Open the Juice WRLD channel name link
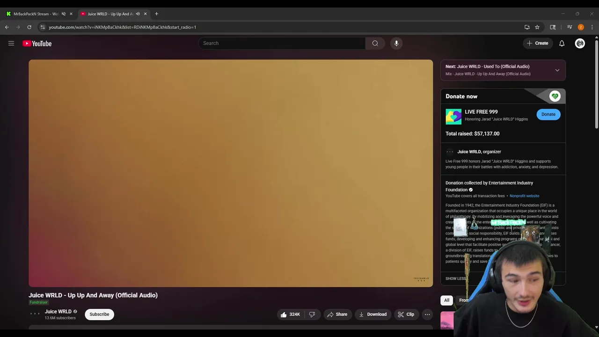The height and width of the screenshot is (337, 599). point(58,311)
